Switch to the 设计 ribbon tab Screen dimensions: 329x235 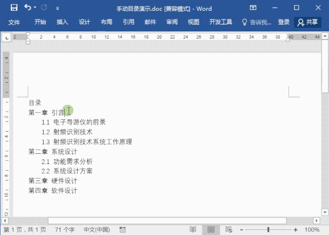click(x=84, y=22)
